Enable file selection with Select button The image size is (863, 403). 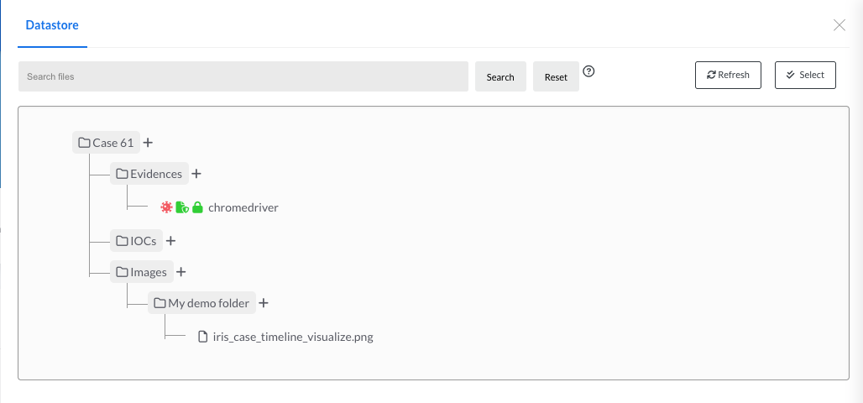805,75
